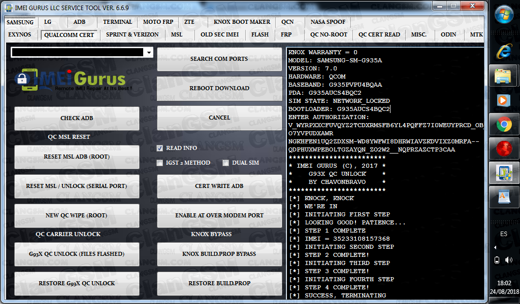Open the LG tab
The height and width of the screenshot is (304, 520).
[x=48, y=22]
